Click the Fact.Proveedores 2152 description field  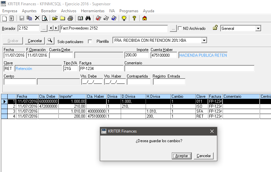pos(114,29)
